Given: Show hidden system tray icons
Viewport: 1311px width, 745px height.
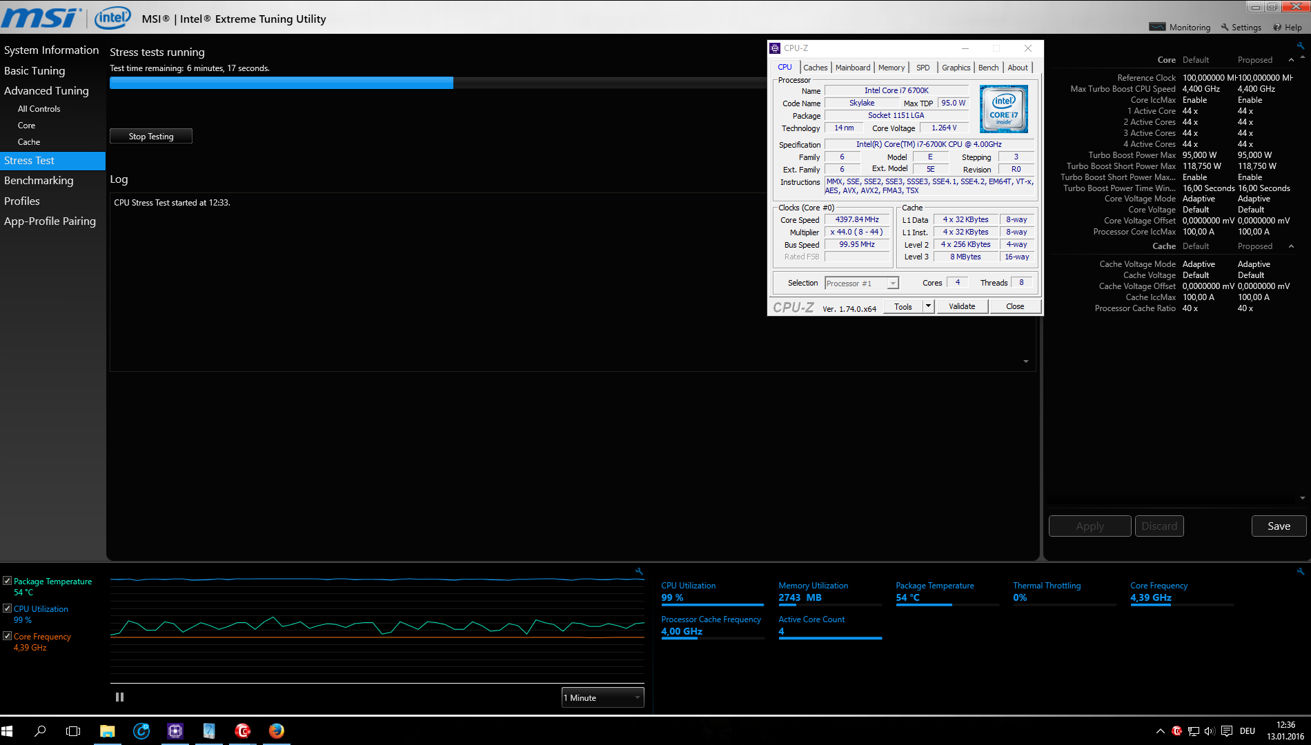Looking at the screenshot, I should (1160, 731).
